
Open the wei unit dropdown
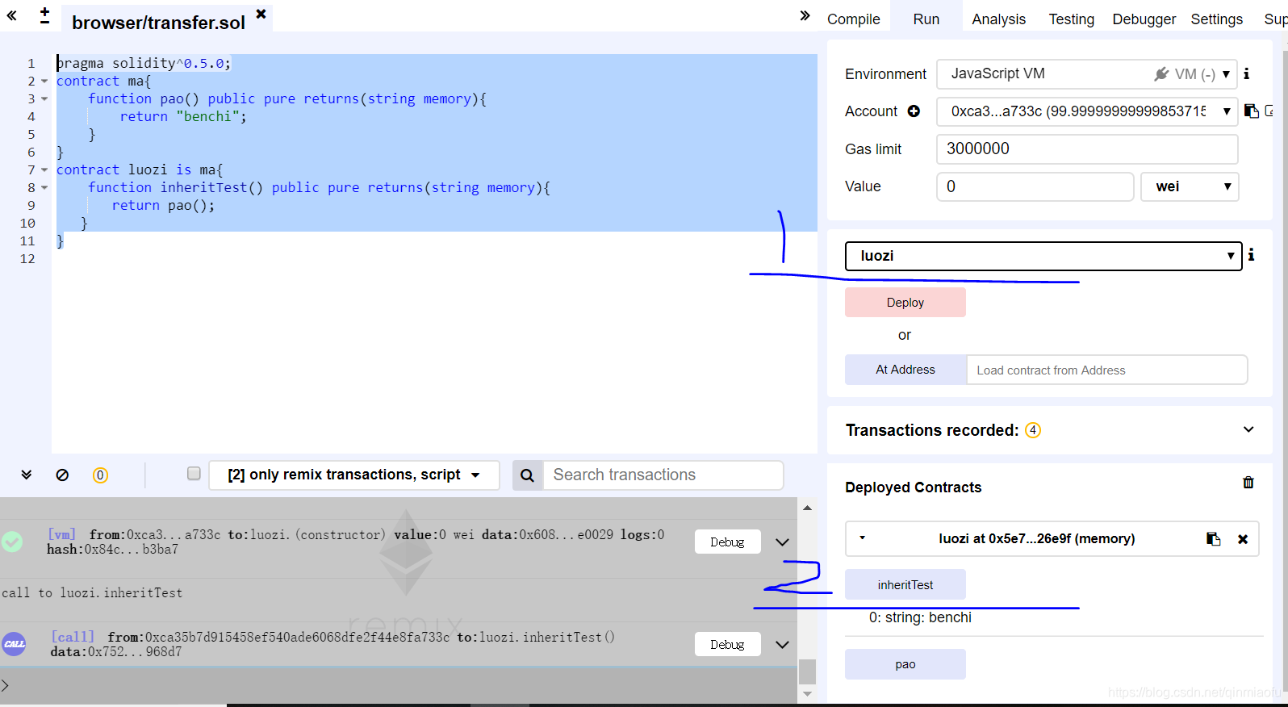pos(1190,187)
